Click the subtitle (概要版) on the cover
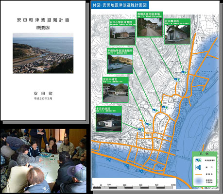 click(x=43, y=28)
